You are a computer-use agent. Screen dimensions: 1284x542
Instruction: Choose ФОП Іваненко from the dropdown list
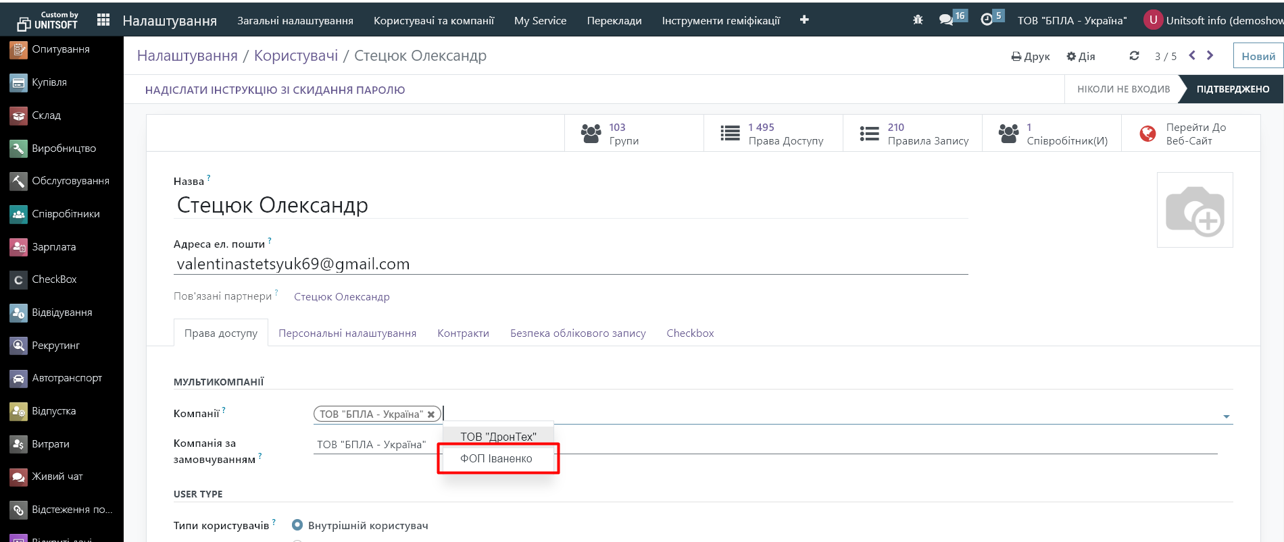pos(497,459)
